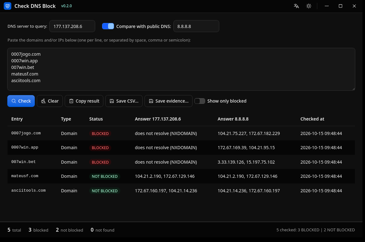Click the text area resize grip handle
The height and width of the screenshot is (242, 365).
[353, 89]
